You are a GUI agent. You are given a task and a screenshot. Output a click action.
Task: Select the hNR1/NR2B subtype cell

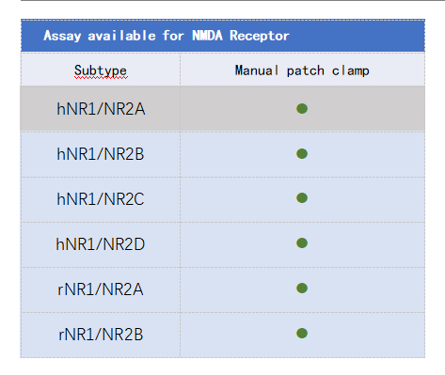[101, 154]
